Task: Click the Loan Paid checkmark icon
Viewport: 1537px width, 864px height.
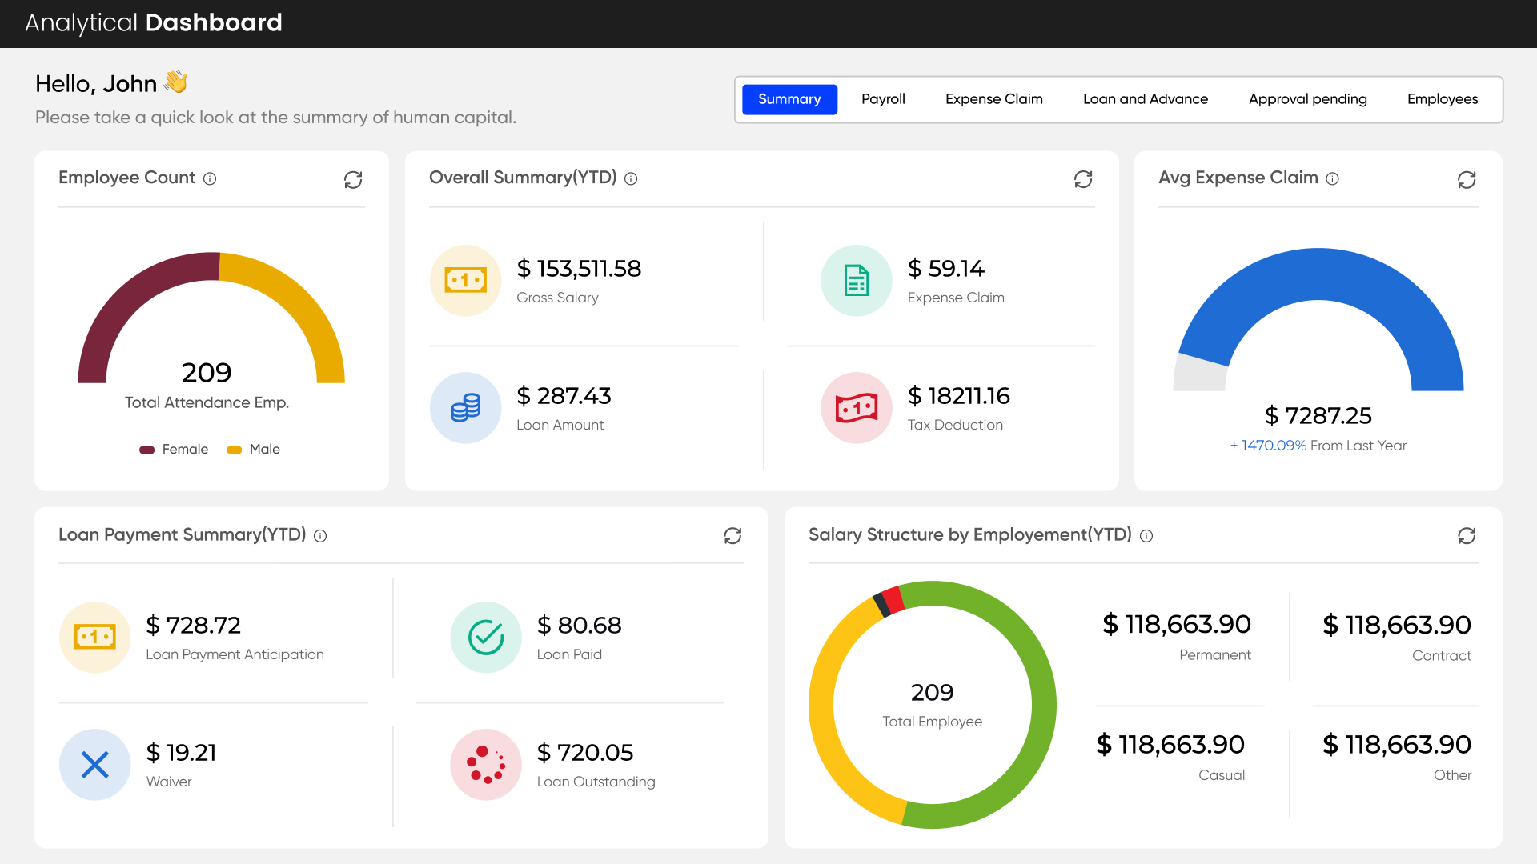Action: pyautogui.click(x=486, y=638)
